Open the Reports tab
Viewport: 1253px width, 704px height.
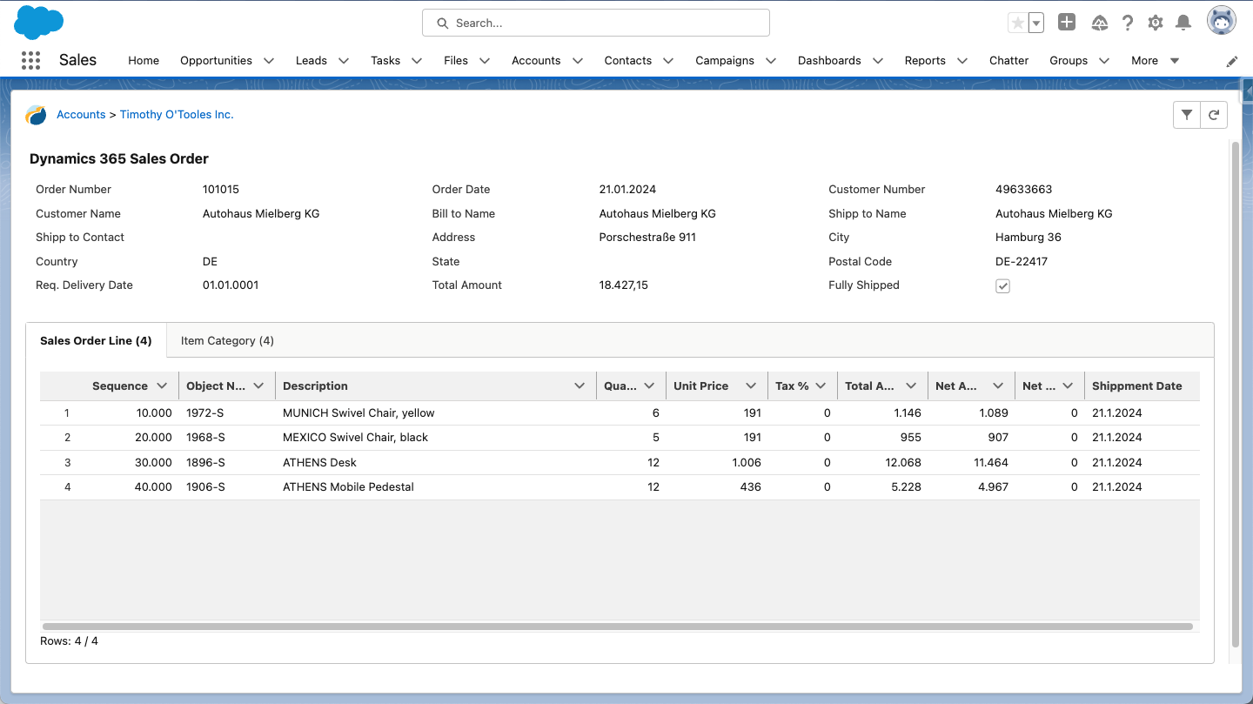coord(925,61)
